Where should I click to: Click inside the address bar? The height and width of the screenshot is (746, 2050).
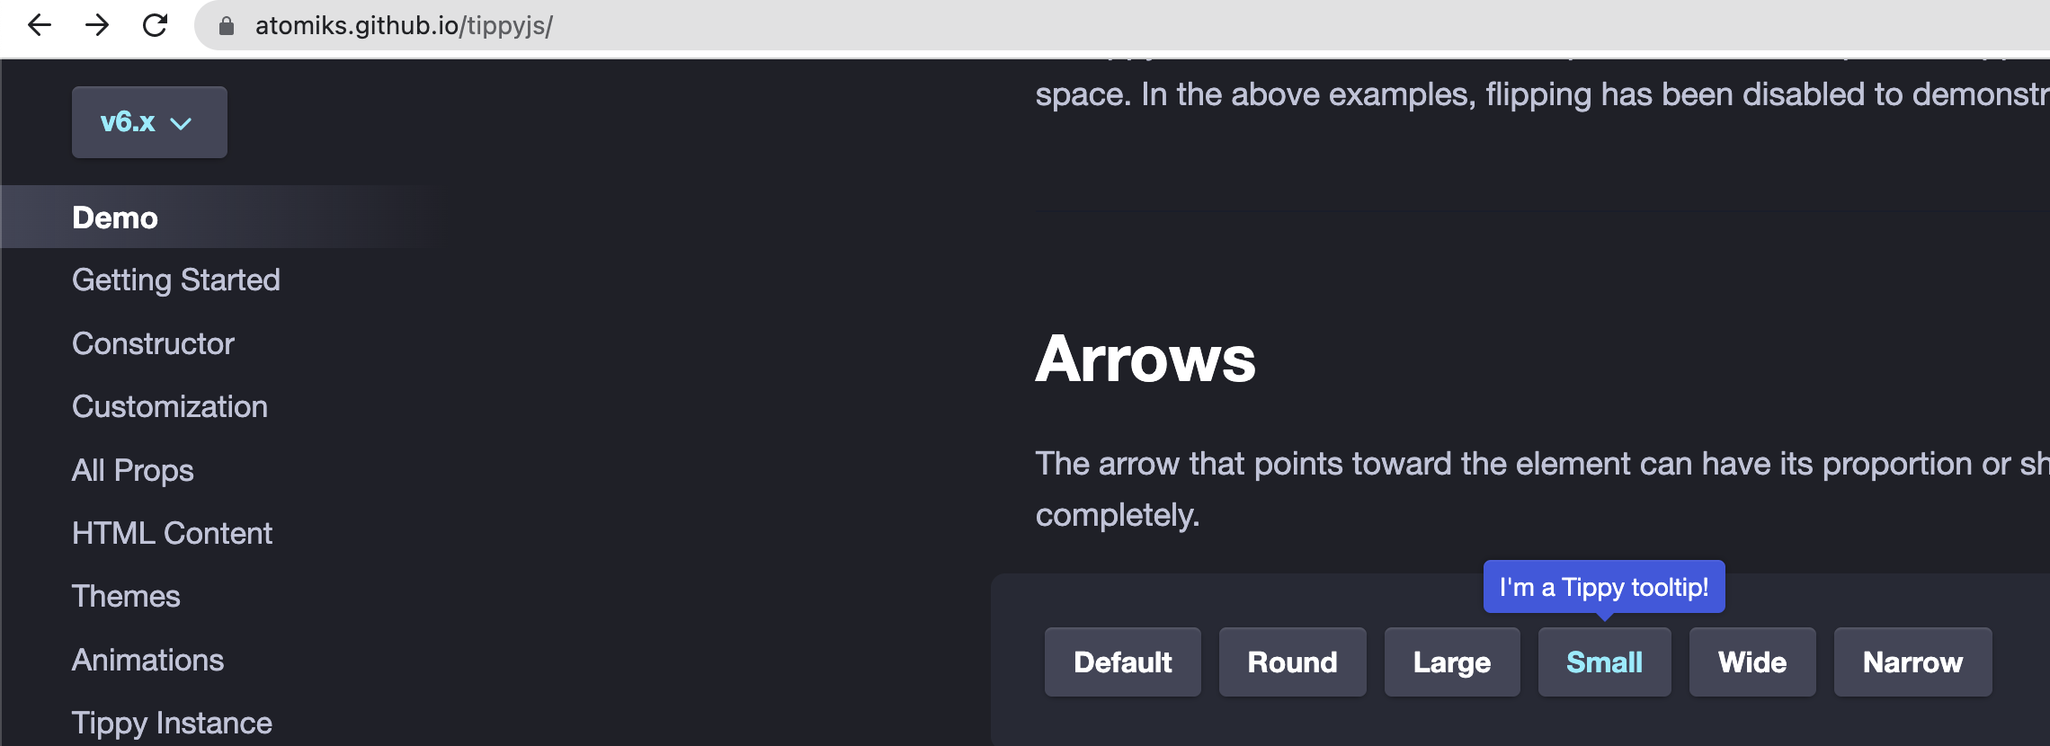(539, 26)
